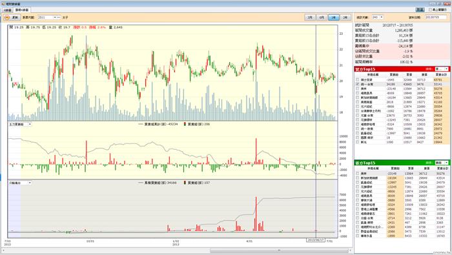452x255 pixels.
Task: Click the small dash button beside code 2511
Action: pos(59,17)
